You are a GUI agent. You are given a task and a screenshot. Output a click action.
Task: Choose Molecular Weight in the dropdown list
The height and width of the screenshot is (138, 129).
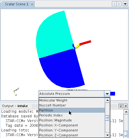click(72, 100)
